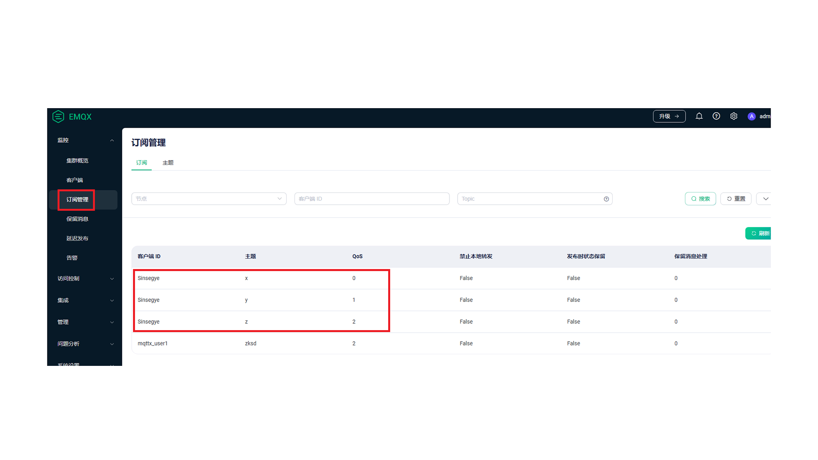The height and width of the screenshot is (460, 818).
Task: Focus the Topic input field
Action: [x=535, y=199]
